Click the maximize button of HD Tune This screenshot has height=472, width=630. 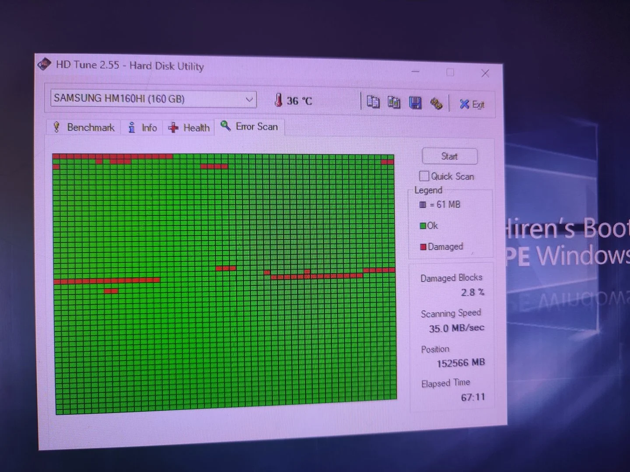tap(450, 73)
